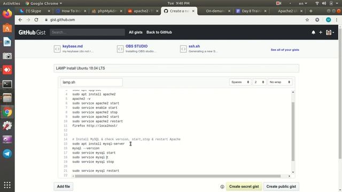This screenshot has width=342, height=192.
Task: Launch Ubuntu Software from the dock
Action: [7, 28]
